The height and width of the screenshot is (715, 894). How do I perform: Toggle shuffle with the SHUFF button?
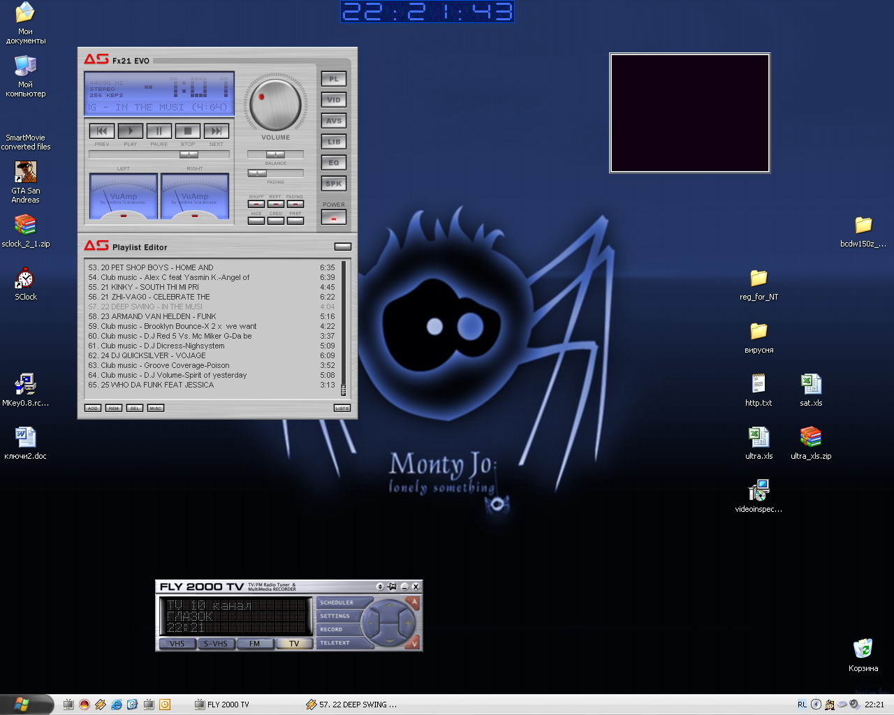256,204
